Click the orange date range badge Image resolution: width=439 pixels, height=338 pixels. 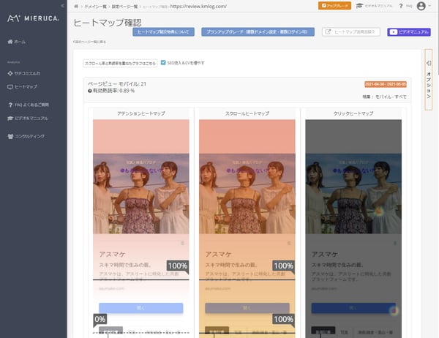[386, 84]
